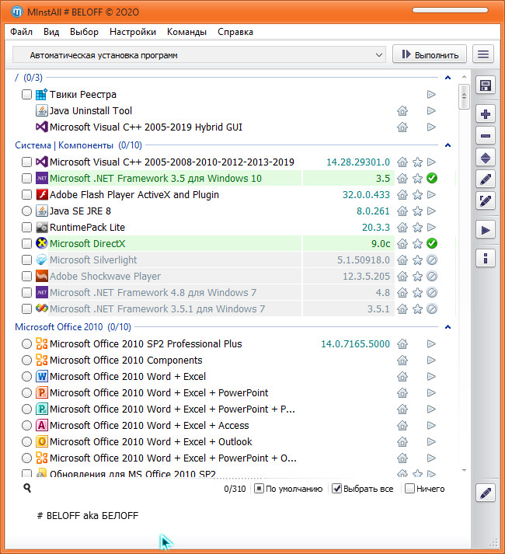This screenshot has width=505, height=554.
Task: Open the Справка menu
Action: [x=235, y=32]
